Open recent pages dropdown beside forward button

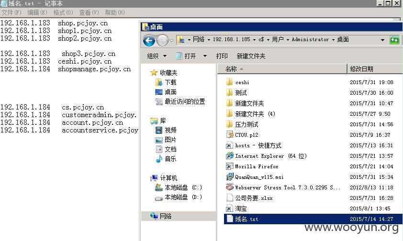point(171,40)
